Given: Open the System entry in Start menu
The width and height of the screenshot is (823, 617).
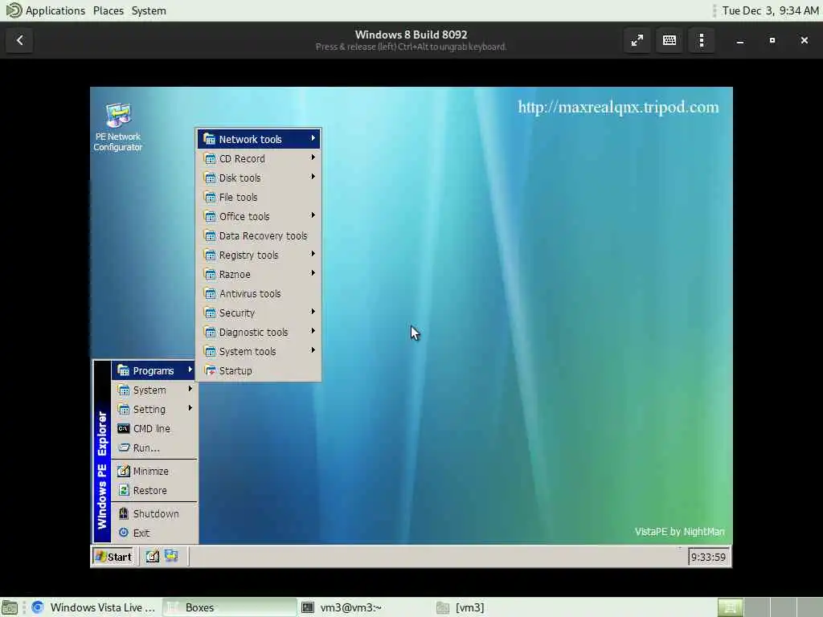Looking at the screenshot, I should [x=154, y=390].
